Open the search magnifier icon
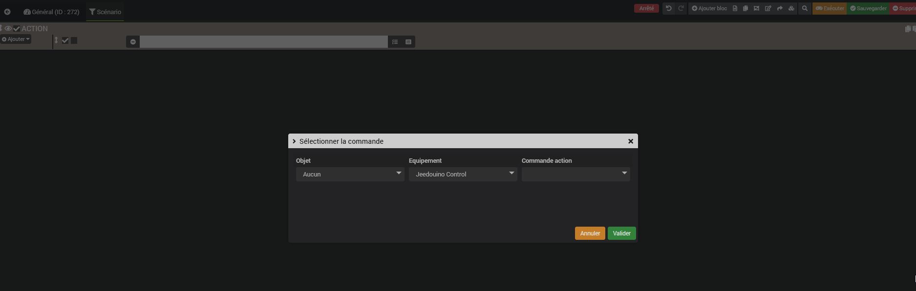This screenshot has width=916, height=291. tap(805, 8)
